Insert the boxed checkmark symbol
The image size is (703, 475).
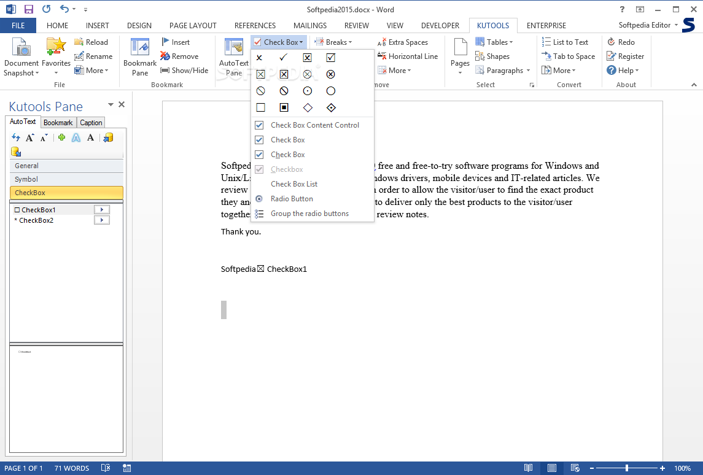(331, 57)
